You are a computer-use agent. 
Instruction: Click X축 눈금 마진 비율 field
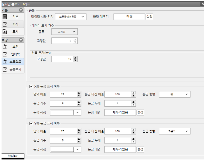118,94
